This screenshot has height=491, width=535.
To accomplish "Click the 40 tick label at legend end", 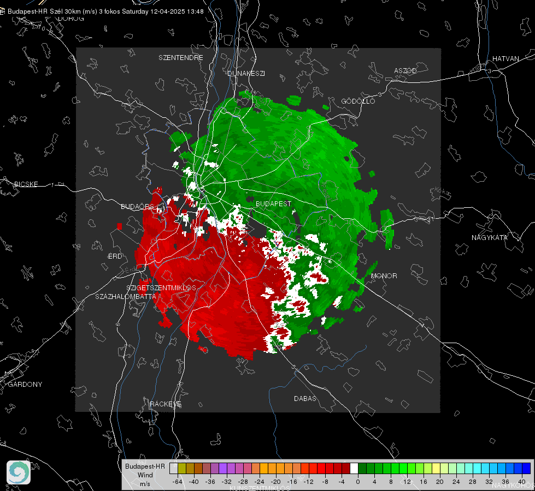I will (x=522, y=482).
